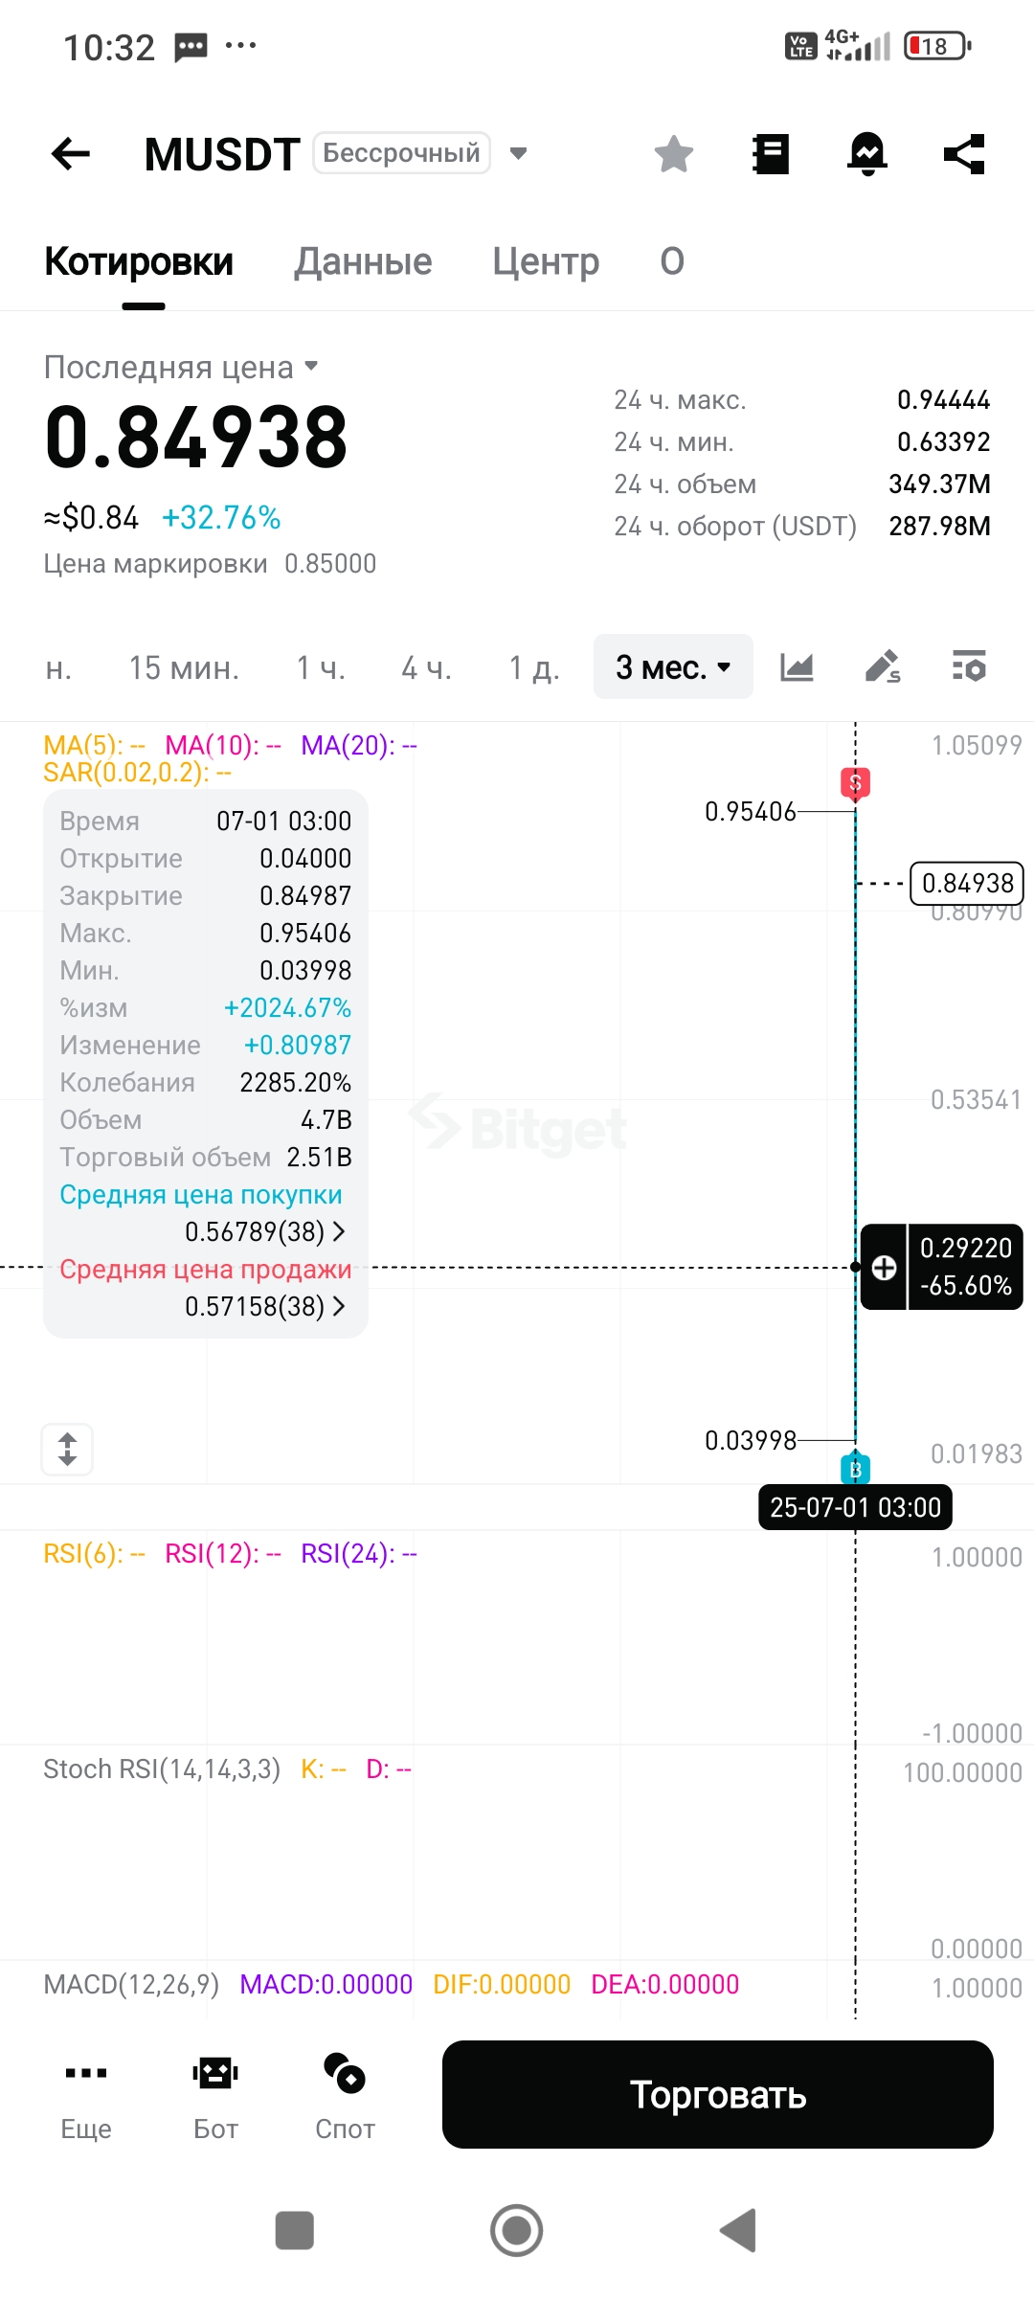Switch to the Данные tab
Screen dimensions: 1034x2298
click(x=363, y=261)
